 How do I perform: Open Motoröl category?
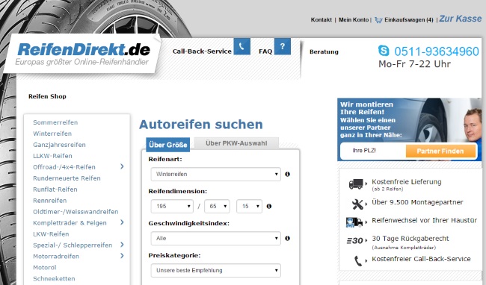coord(45,267)
